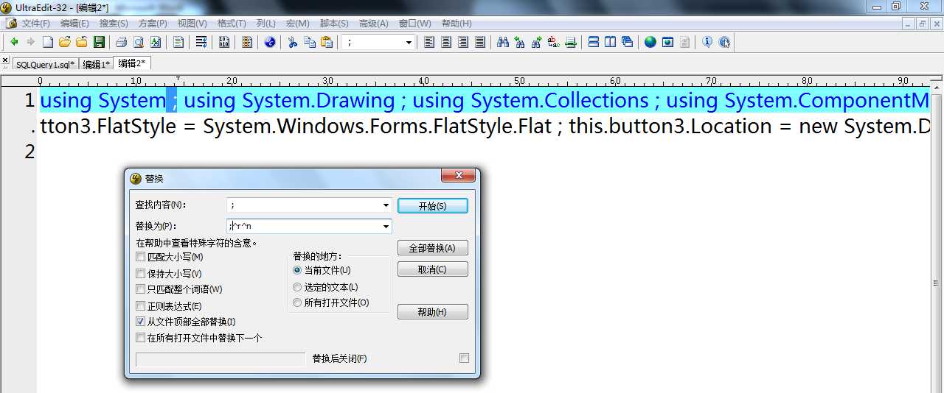This screenshot has height=393, width=944.
Task: Open the print preview icon
Action: pyautogui.click(x=139, y=42)
